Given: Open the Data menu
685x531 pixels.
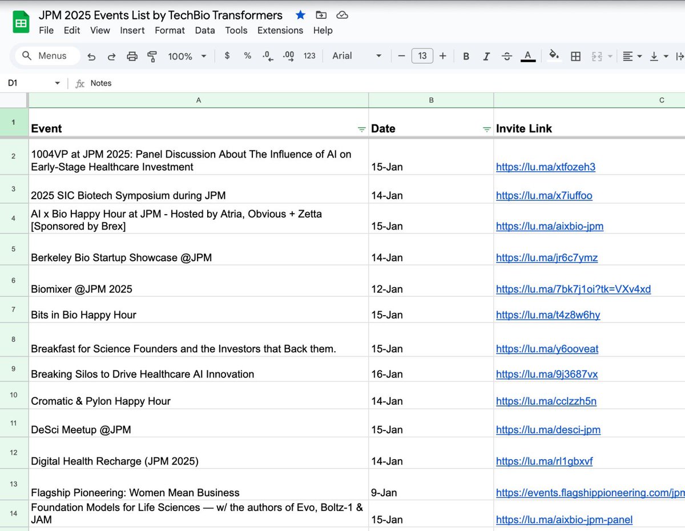Looking at the screenshot, I should click(x=205, y=30).
